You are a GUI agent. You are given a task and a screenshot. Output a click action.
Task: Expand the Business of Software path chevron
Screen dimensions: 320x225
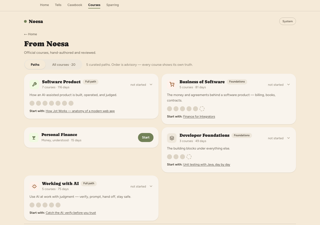(x=288, y=84)
